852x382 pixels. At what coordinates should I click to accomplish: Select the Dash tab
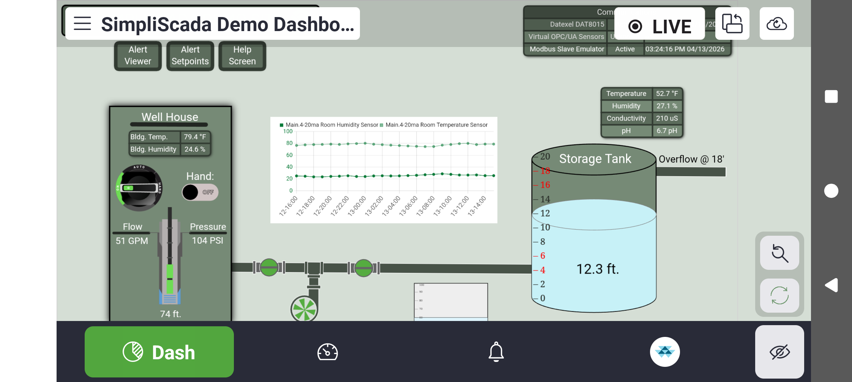(159, 352)
